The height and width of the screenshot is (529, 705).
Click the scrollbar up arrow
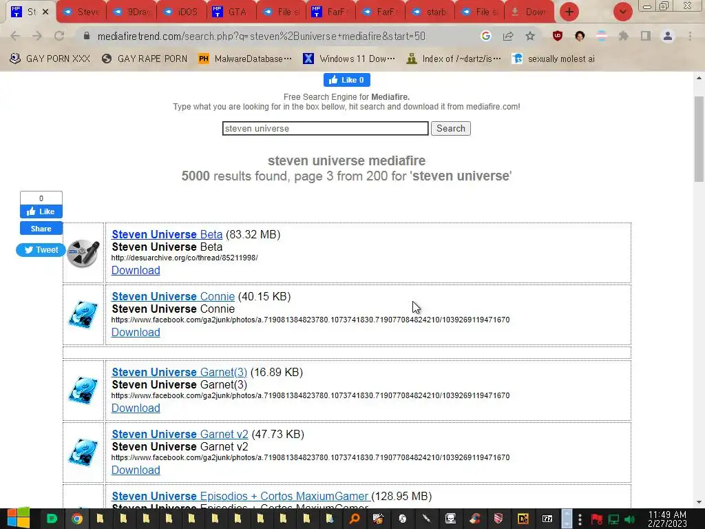[699, 78]
